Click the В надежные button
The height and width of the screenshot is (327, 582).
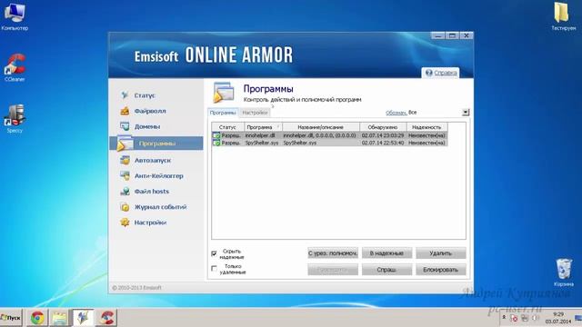386,253
